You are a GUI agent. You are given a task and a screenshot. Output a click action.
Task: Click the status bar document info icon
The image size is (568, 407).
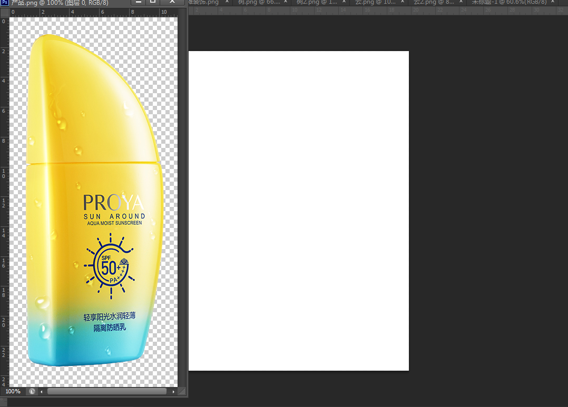point(32,391)
